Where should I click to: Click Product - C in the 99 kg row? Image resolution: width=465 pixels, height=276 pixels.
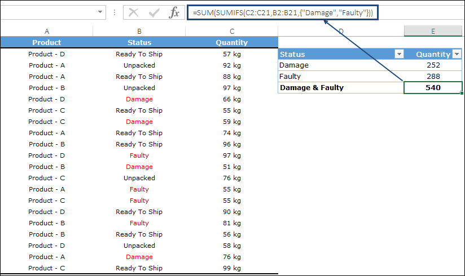coord(47,268)
